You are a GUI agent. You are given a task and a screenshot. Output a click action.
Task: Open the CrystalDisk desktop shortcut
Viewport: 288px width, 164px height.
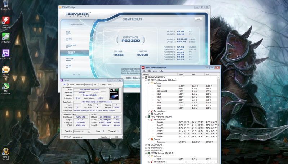tap(6, 38)
